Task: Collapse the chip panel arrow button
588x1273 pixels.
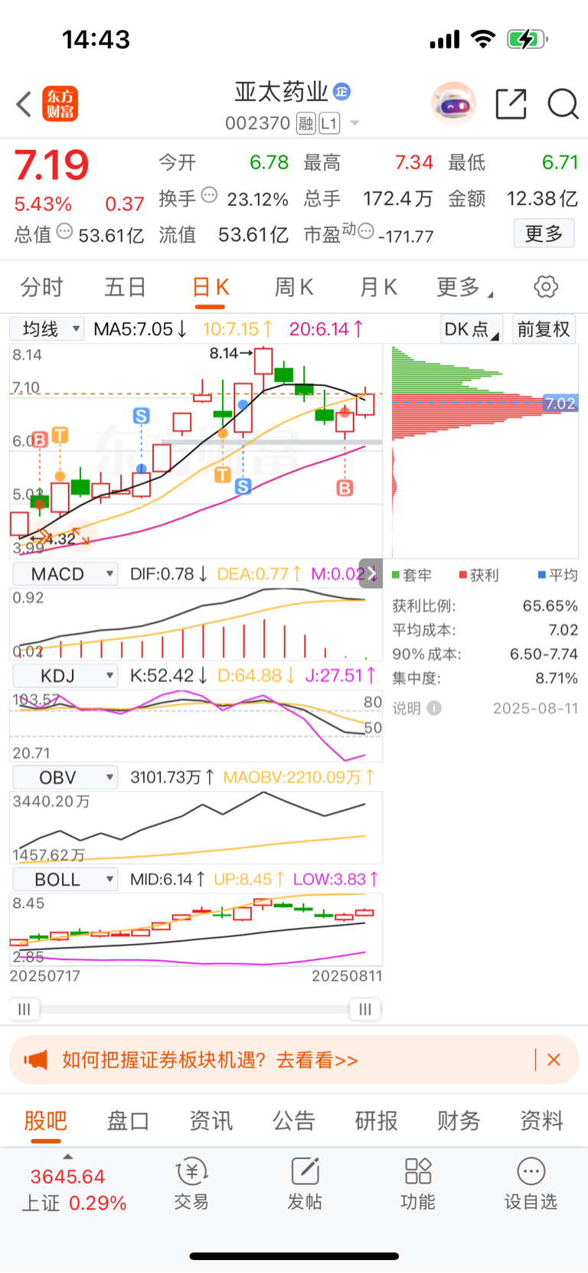Action: coord(371,573)
